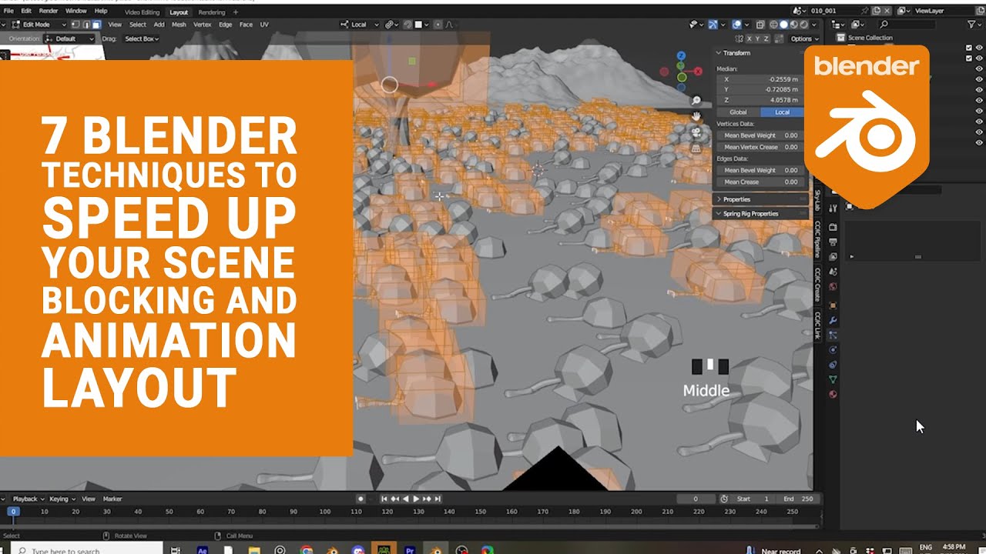Select edge select mode
Image resolution: width=986 pixels, height=554 pixels.
coord(86,25)
